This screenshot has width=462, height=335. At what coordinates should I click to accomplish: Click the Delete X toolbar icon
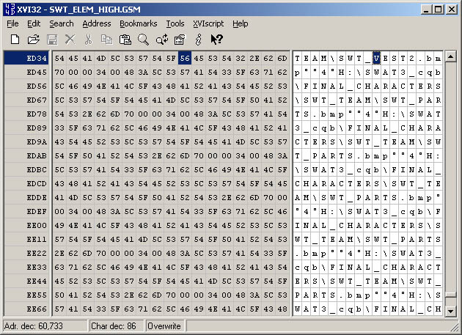70,39
